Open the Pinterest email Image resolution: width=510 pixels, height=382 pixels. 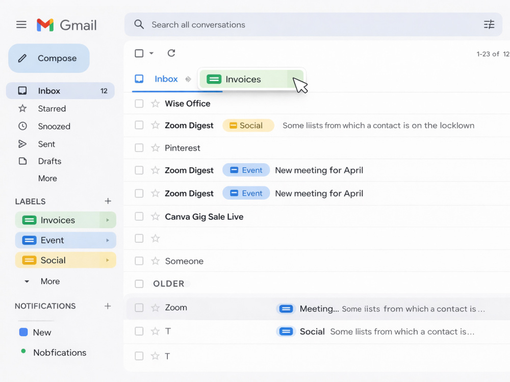coord(317,148)
